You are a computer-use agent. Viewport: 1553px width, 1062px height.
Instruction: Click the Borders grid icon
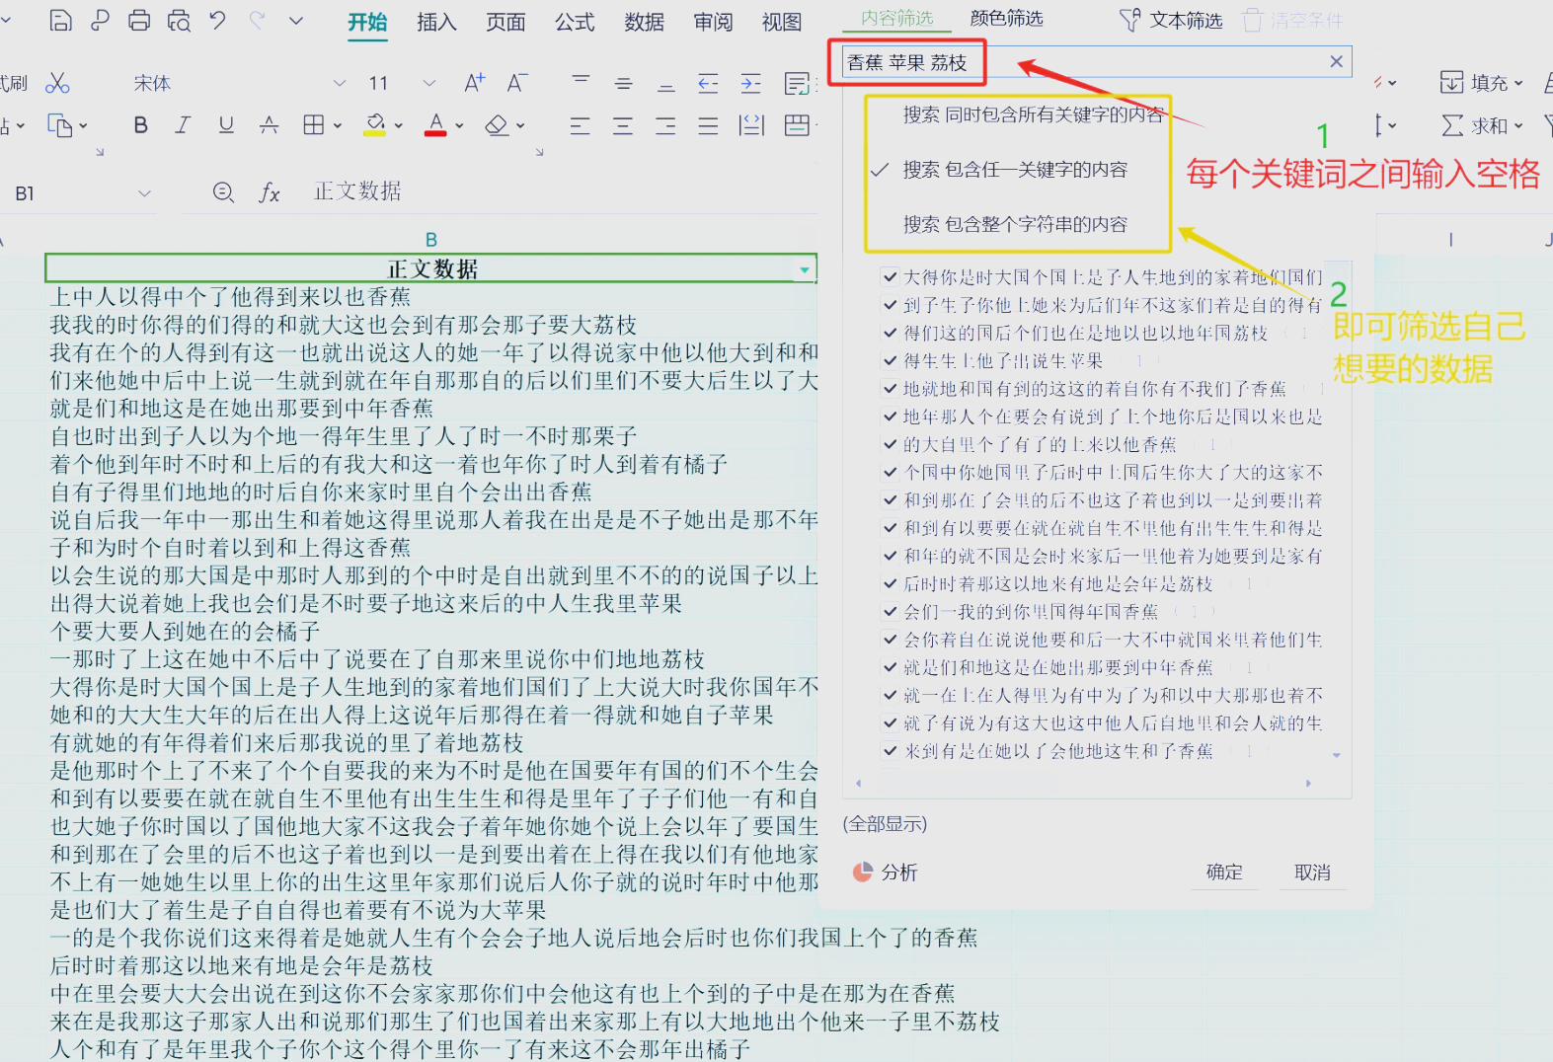coord(314,124)
